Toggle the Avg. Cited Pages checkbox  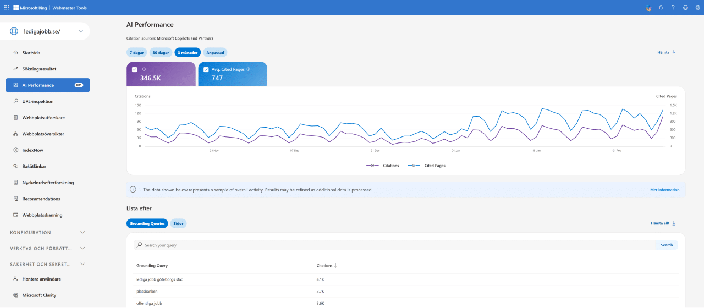point(206,69)
